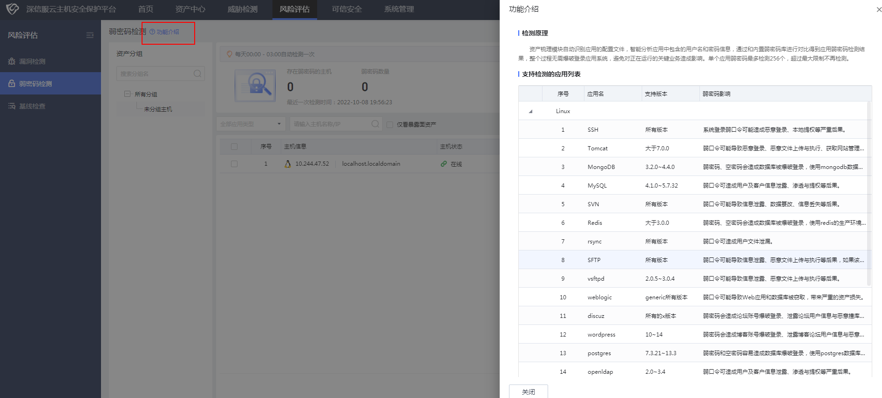
Task: Collapse the sidebar with the menu icon
Action: click(90, 35)
